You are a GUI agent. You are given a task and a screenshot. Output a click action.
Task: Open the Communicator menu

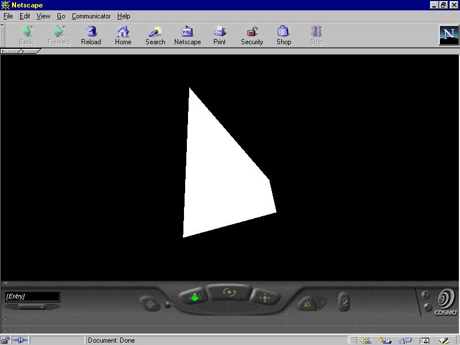click(x=91, y=16)
